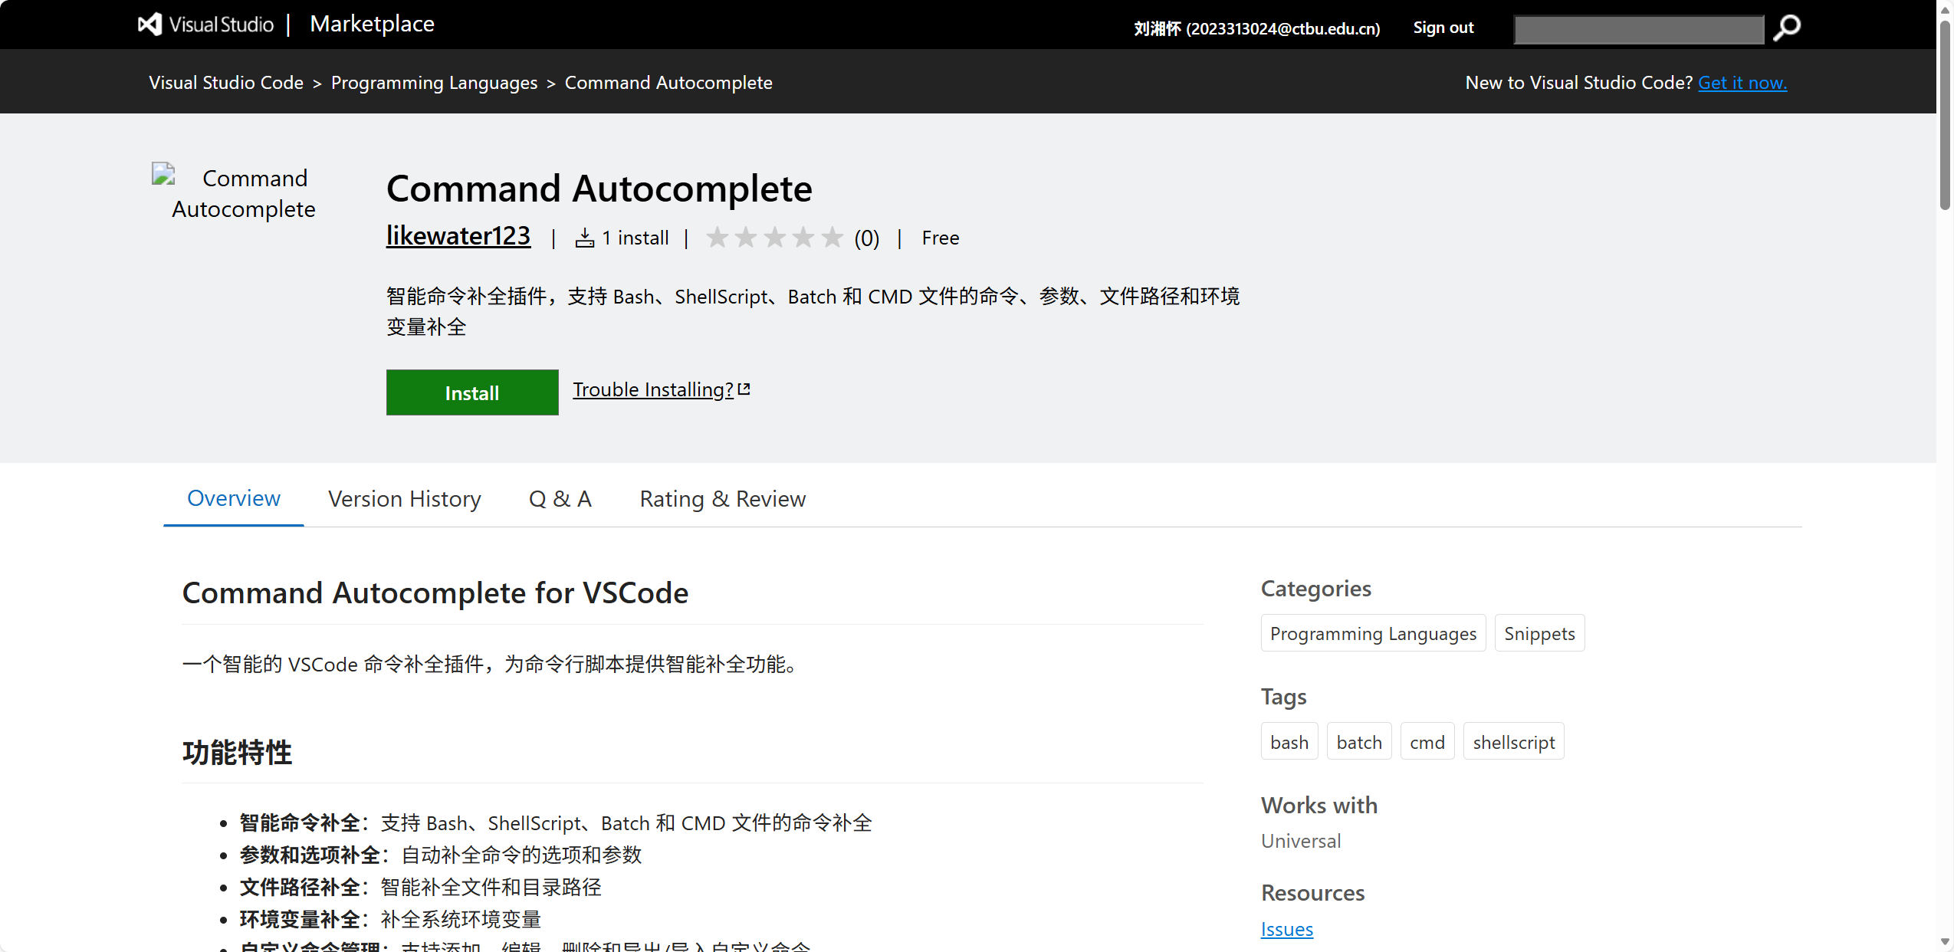Open the Issues resource link
This screenshot has height=952, width=1954.
tap(1286, 929)
